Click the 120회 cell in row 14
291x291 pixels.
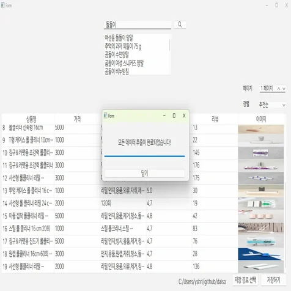123,203
